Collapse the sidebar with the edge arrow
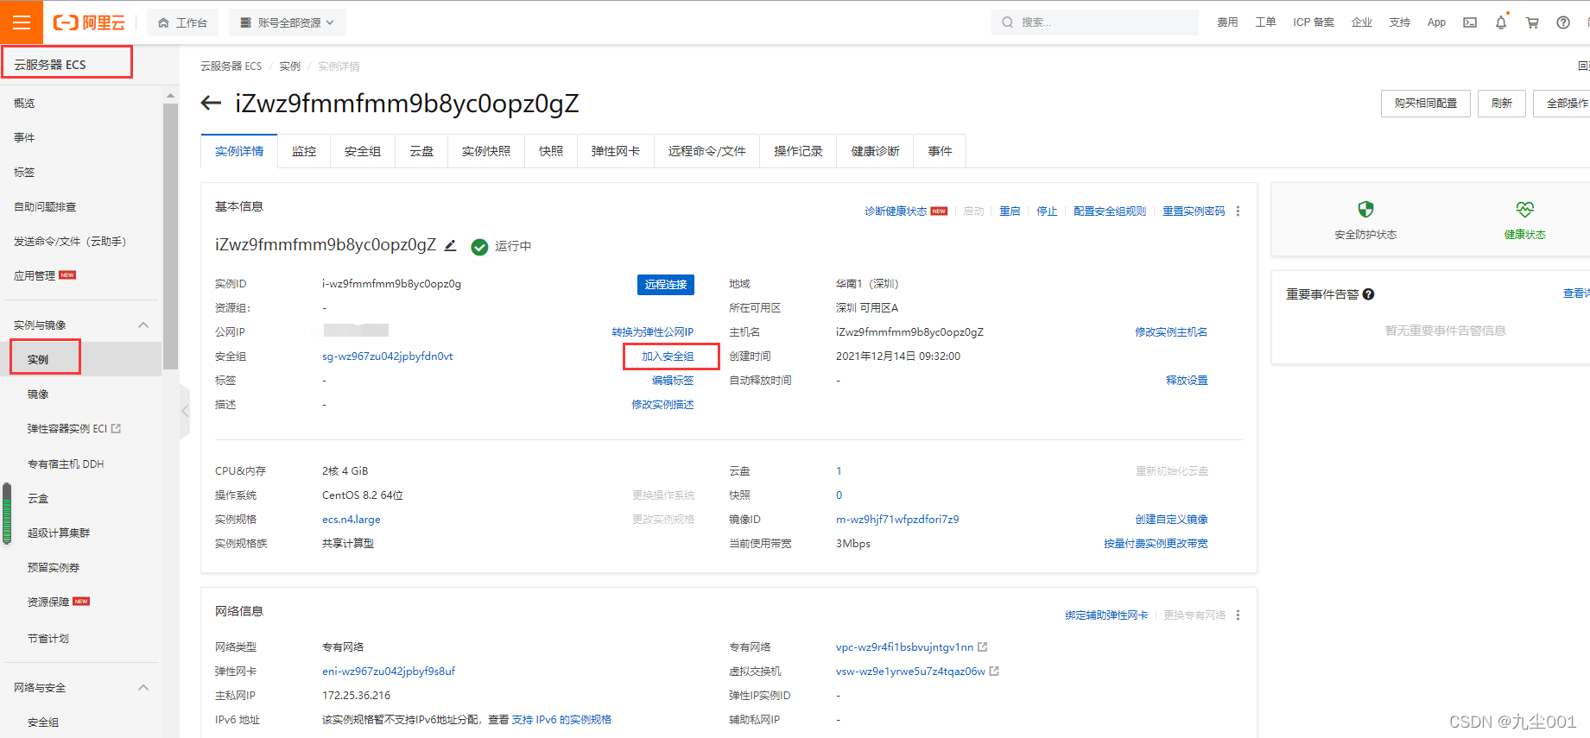Viewport: 1590px width, 738px height. 185,411
